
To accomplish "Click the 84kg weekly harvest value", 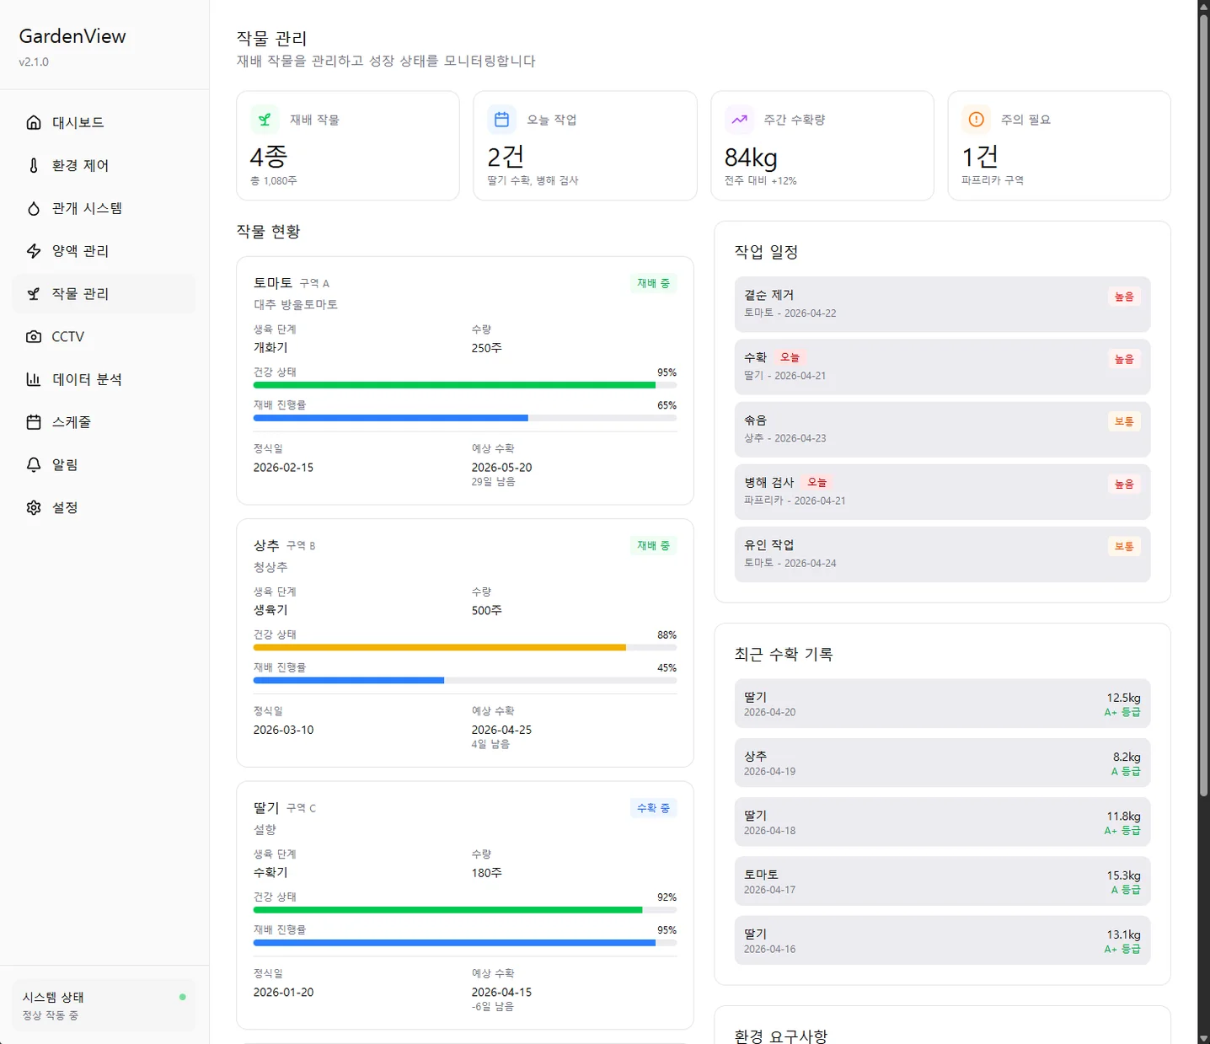I will click(x=751, y=158).
